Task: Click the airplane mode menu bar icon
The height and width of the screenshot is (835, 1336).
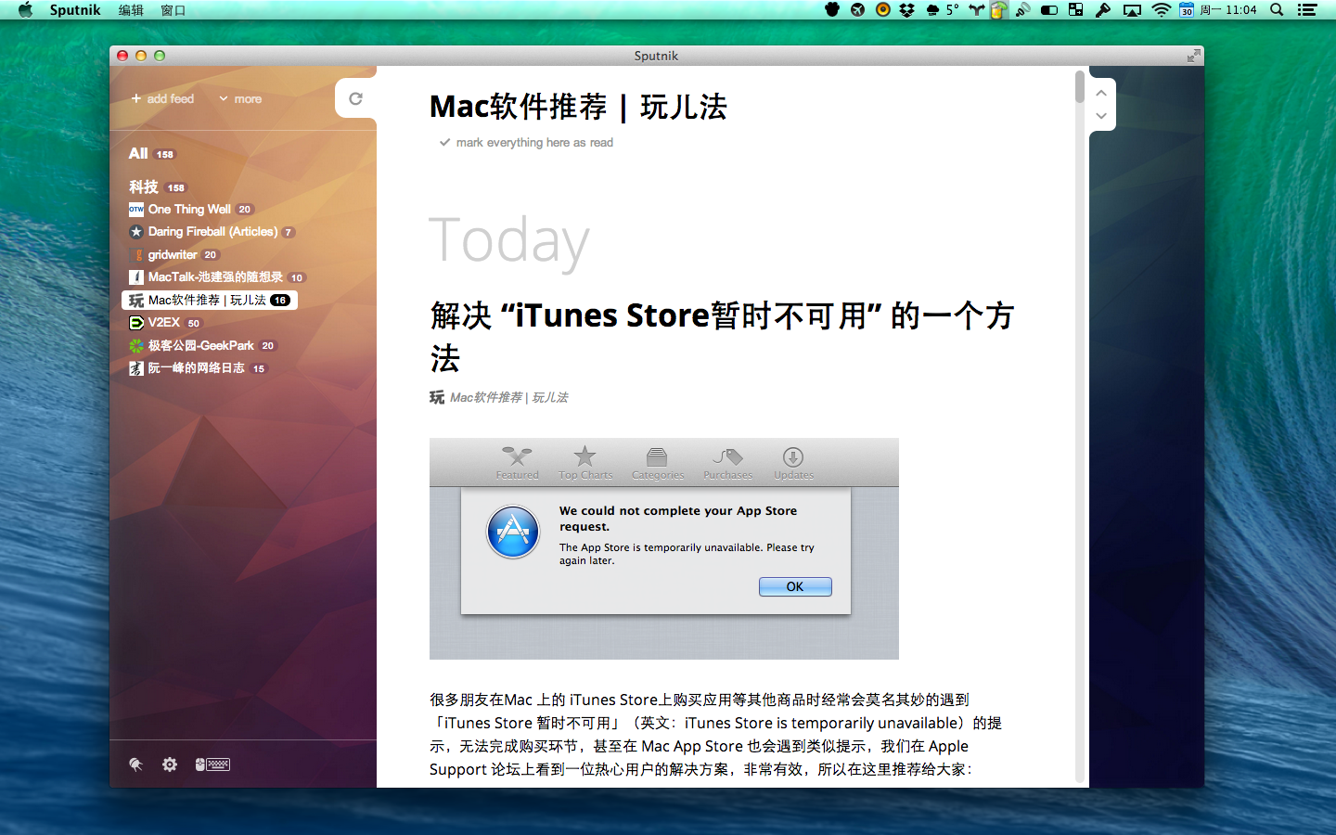Action: click(x=857, y=10)
